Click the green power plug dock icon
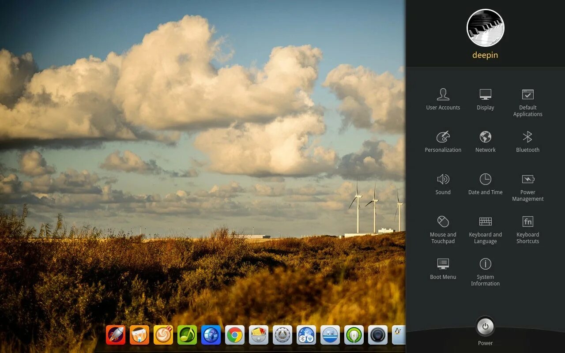This screenshot has width=565, height=353. (x=354, y=335)
